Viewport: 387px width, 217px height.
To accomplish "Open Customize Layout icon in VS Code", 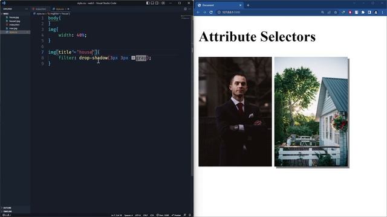I will click(163, 3).
